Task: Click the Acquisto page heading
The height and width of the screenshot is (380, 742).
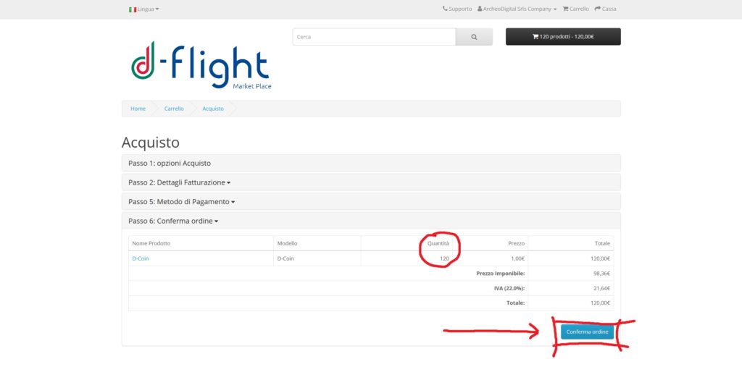Action: point(151,143)
